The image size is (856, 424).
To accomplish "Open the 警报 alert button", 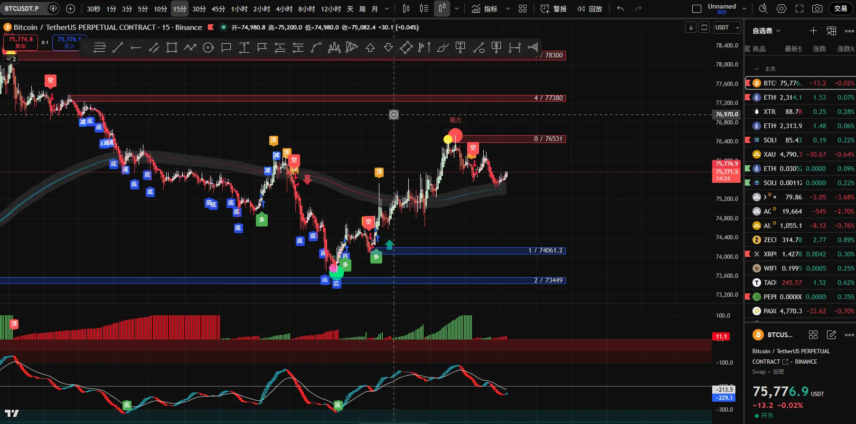I will [554, 9].
